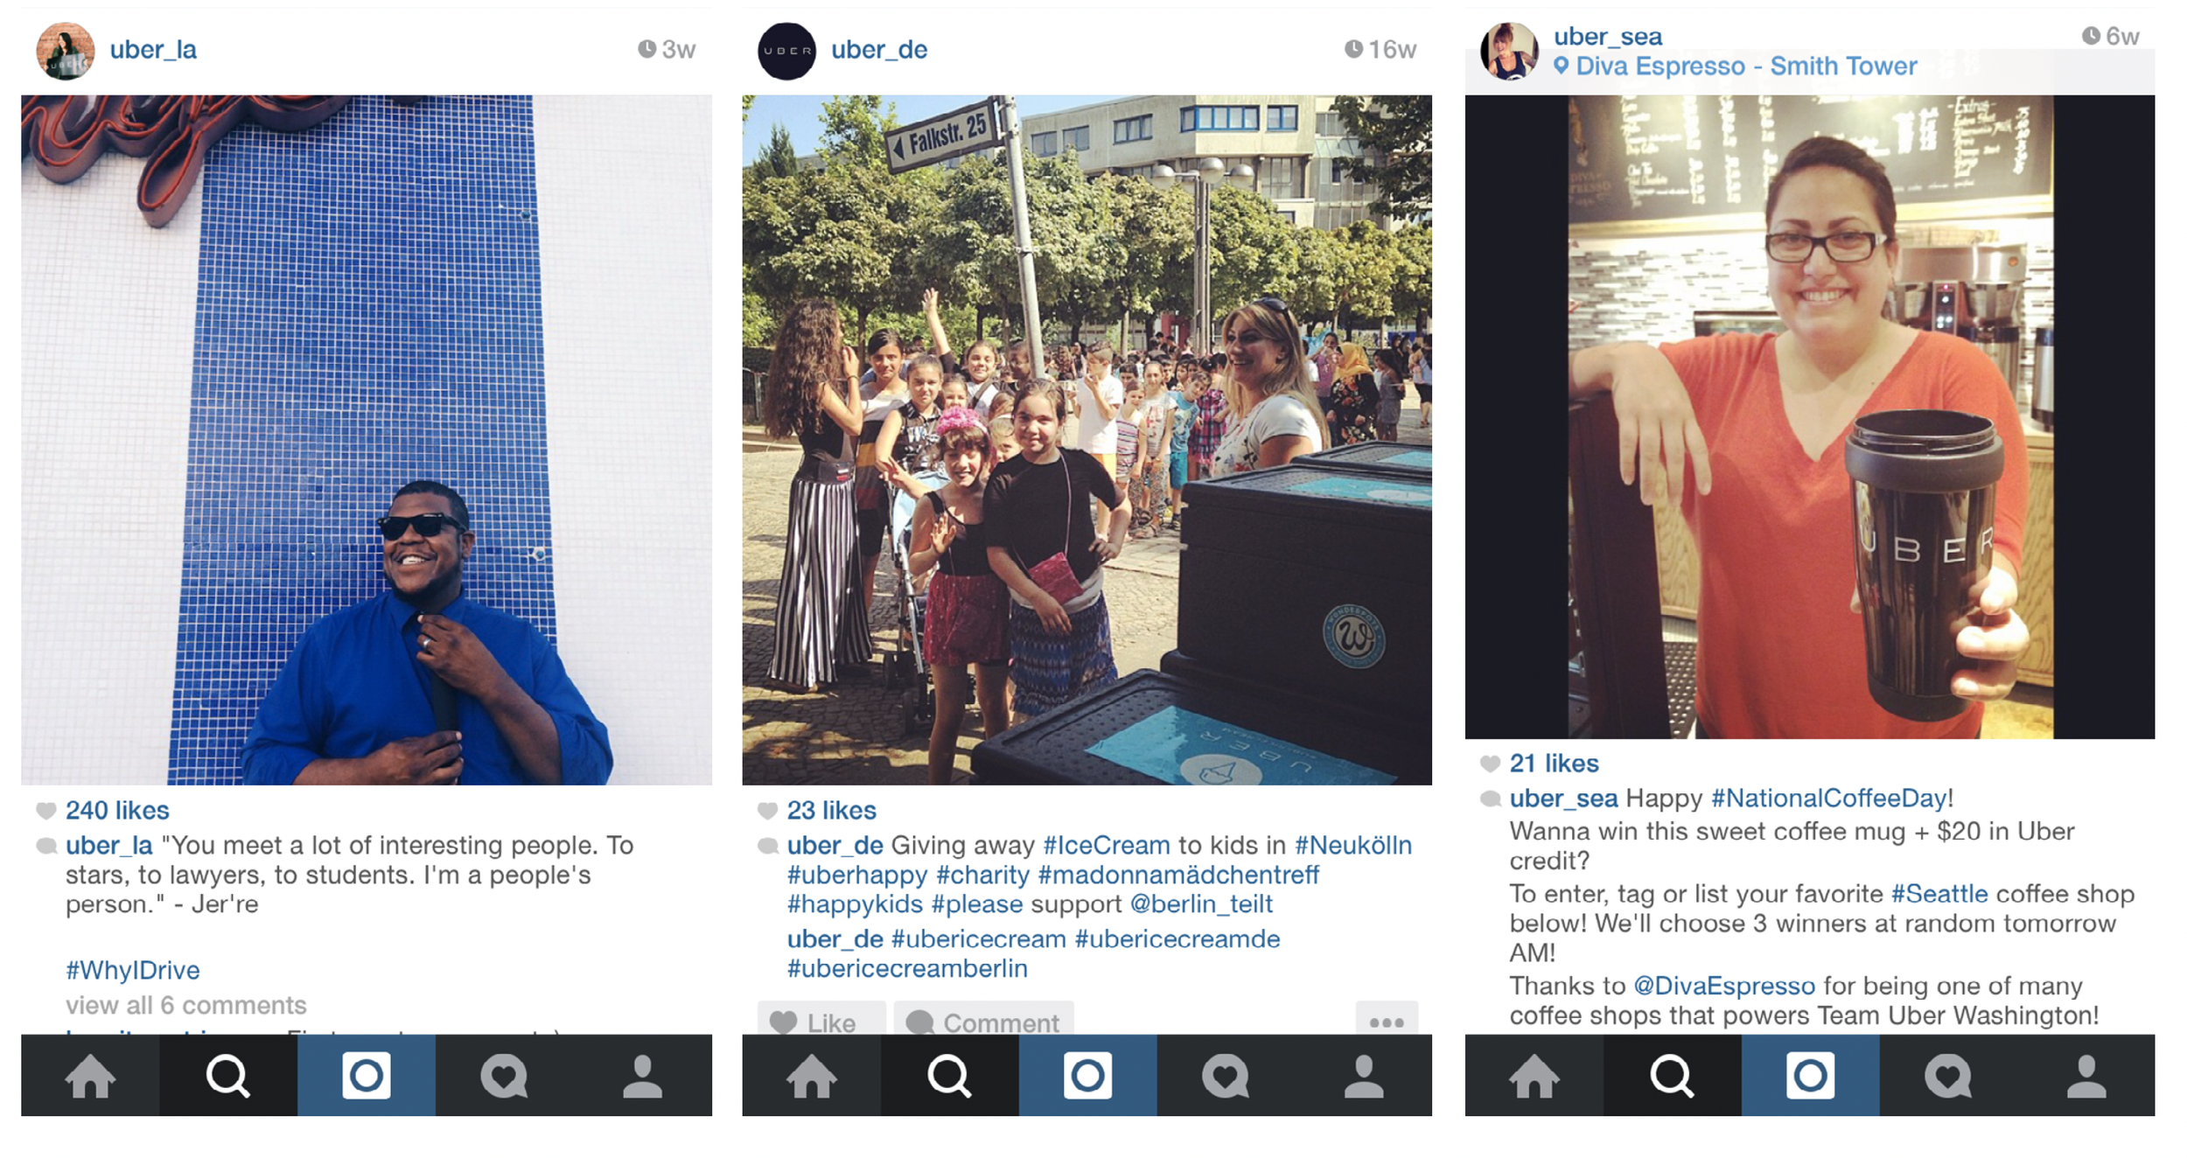This screenshot has width=2187, height=1158.
Task: Open the #NationalCoffeeDay hashtag
Action: tap(1828, 798)
